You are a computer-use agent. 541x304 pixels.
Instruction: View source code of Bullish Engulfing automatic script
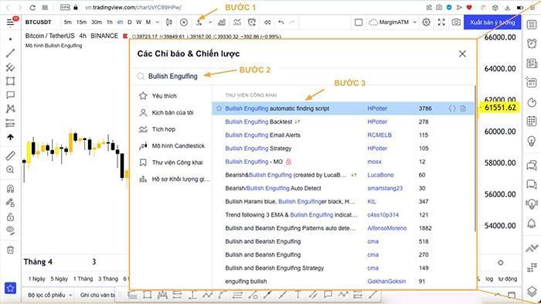452,108
